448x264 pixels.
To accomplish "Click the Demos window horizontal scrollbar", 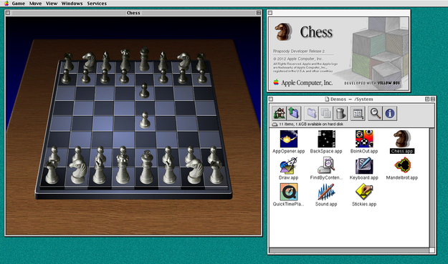I will (349, 250).
